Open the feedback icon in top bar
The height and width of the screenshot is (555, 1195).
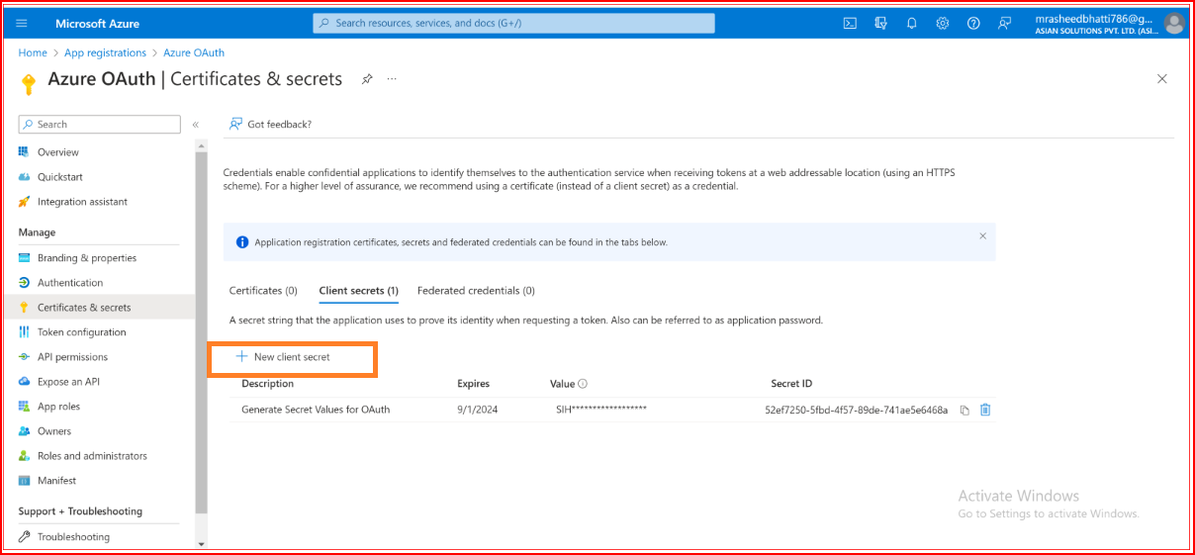[x=1005, y=23]
